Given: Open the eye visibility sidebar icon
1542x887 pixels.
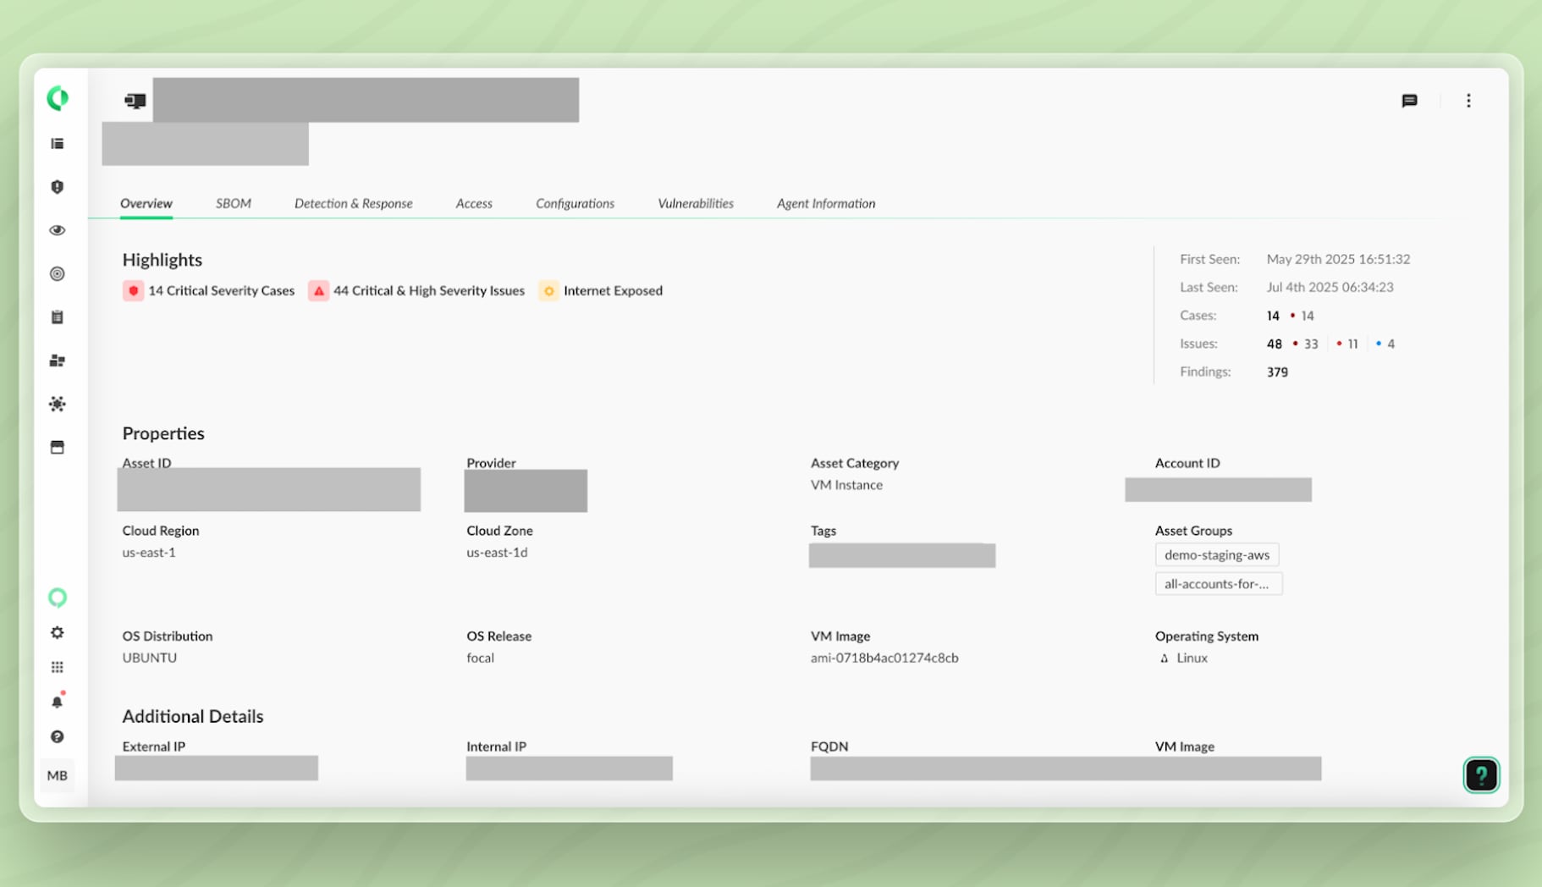Looking at the screenshot, I should [x=58, y=230].
